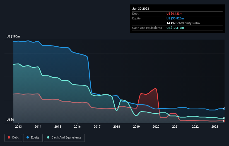This screenshot has height=146, width=229.
Task: Click the 2019 x-axis label
Action: point(136,127)
